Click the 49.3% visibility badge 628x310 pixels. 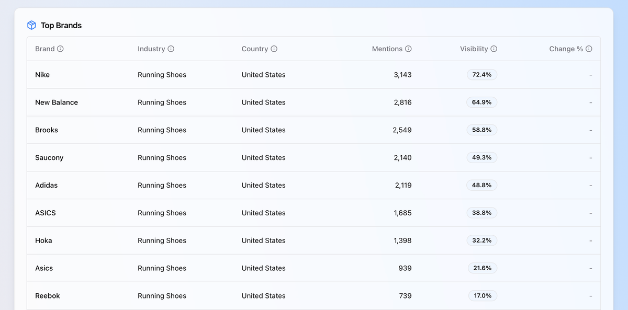coord(482,158)
